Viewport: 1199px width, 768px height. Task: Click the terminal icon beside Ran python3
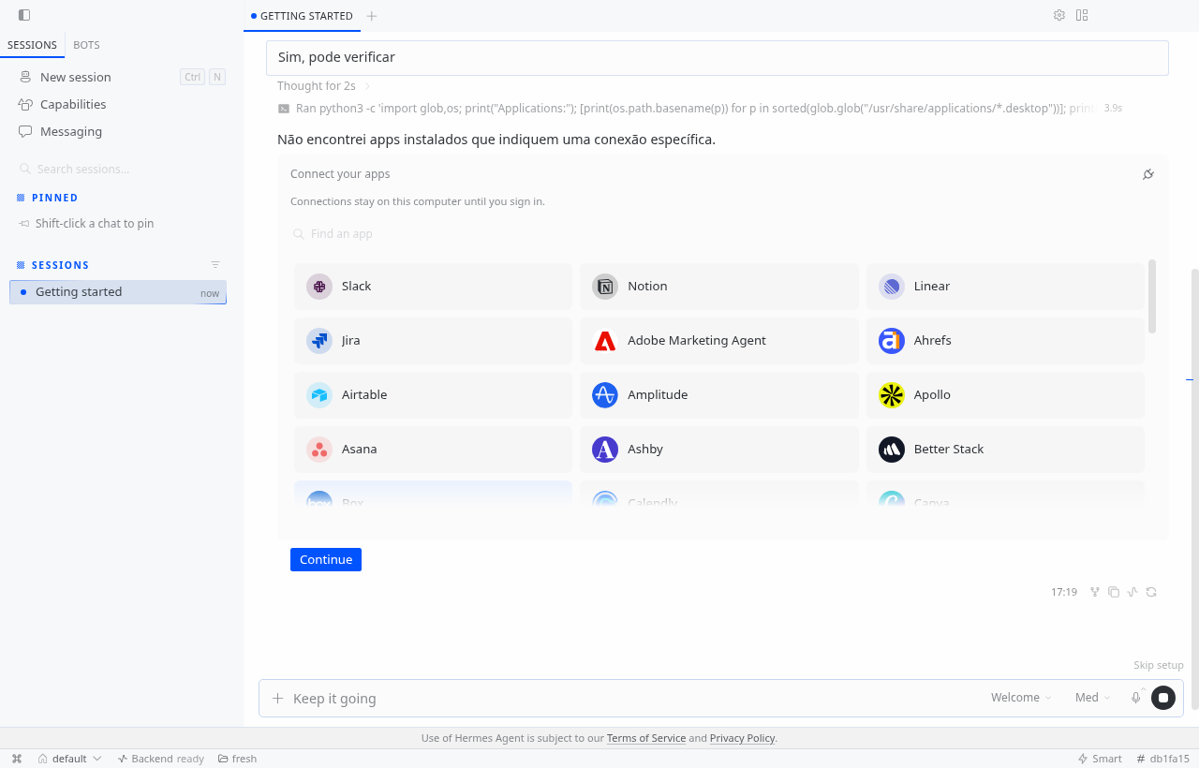coord(284,109)
